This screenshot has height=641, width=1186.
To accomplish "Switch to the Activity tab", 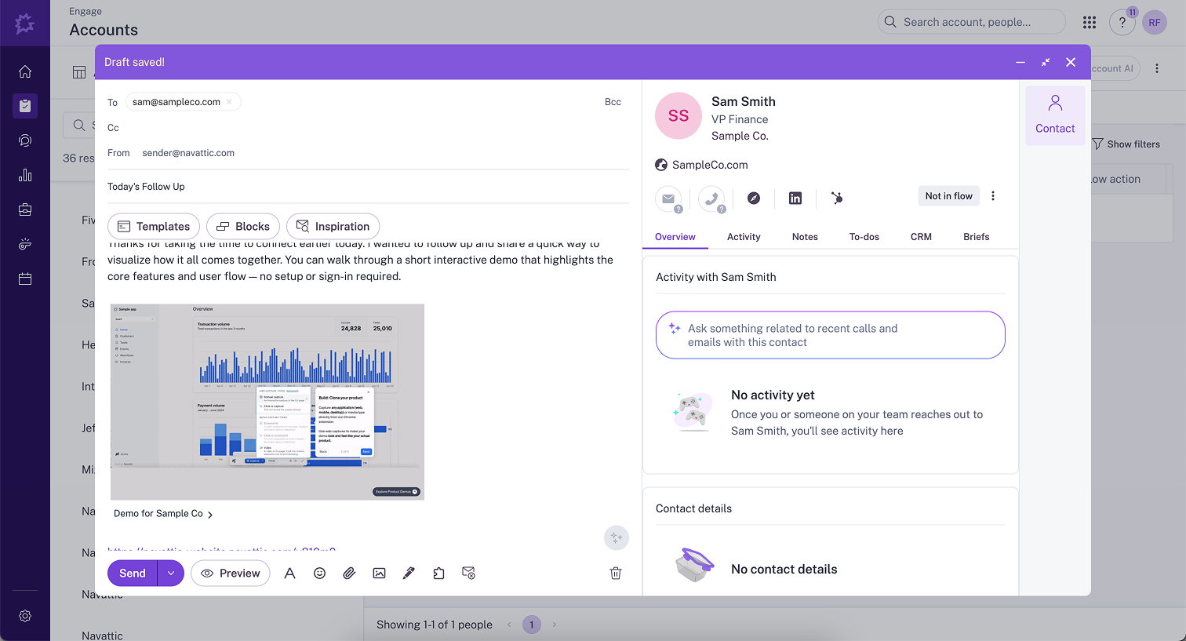I will (x=744, y=237).
